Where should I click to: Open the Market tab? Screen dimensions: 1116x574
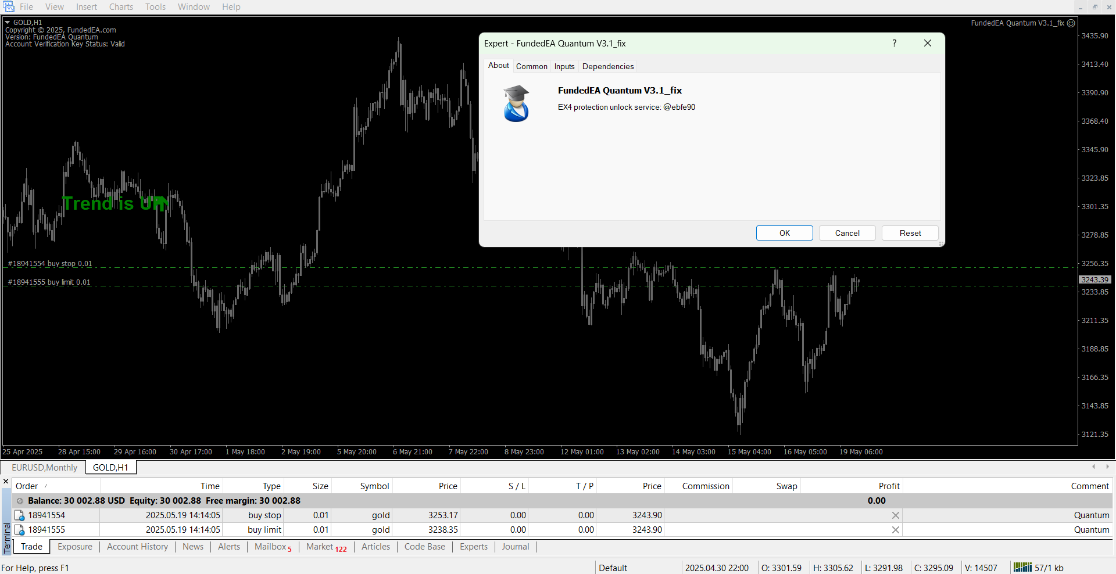coord(326,547)
